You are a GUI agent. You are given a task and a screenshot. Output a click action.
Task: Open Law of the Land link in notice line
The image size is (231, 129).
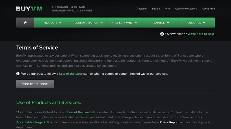pos(71,74)
